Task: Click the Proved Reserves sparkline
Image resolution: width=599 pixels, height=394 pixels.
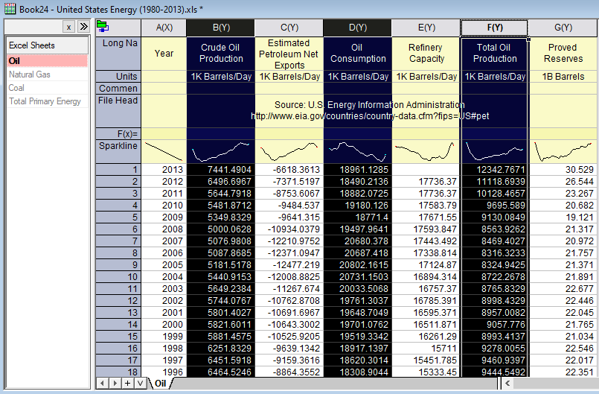Action: pos(563,151)
